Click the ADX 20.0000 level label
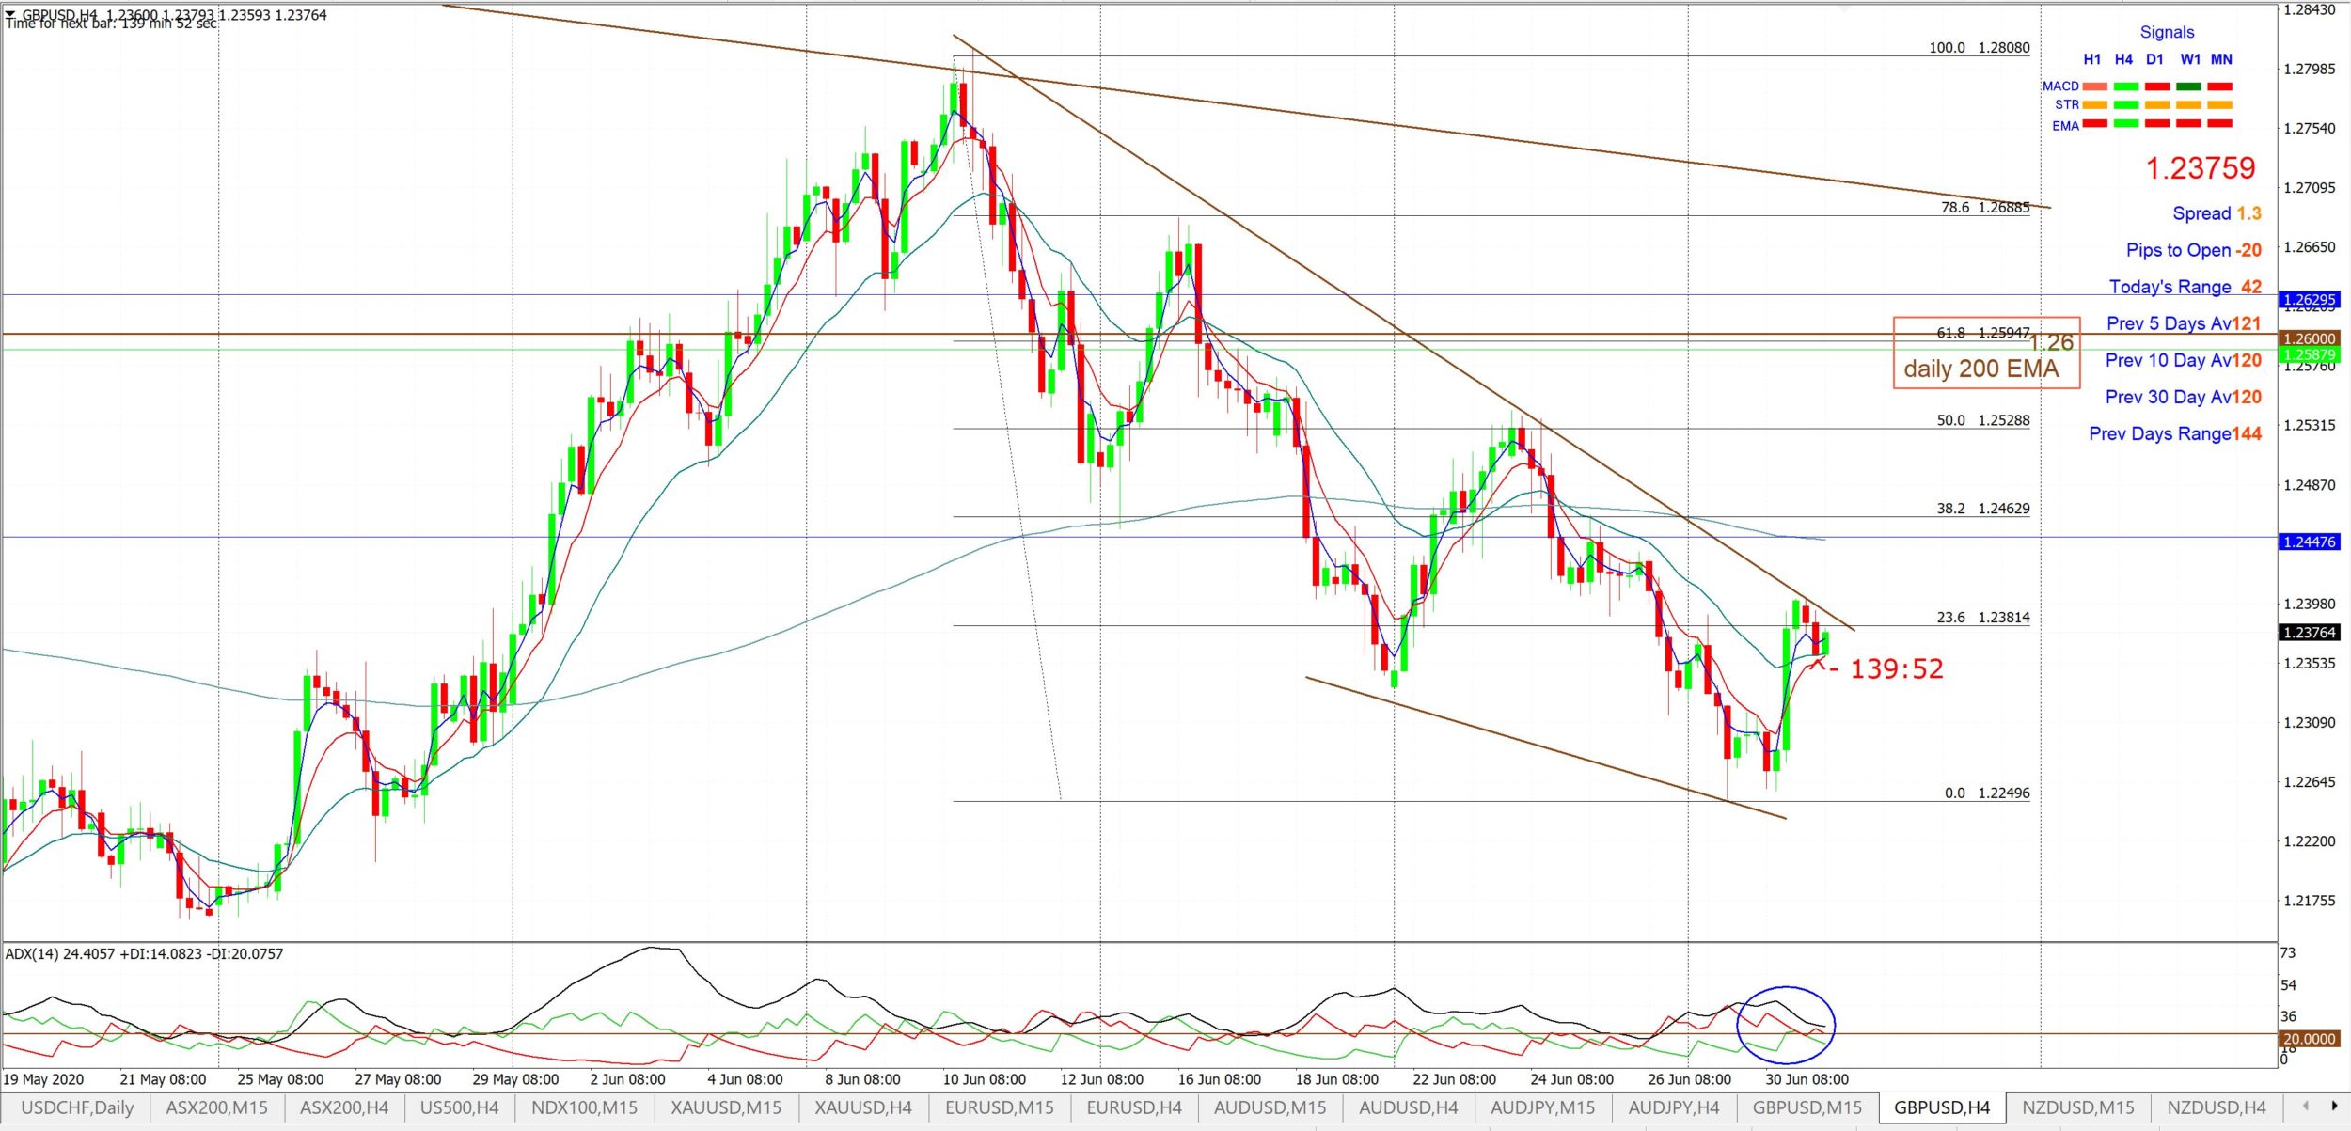Screen dimensions: 2351x1131 coord(2309,1038)
